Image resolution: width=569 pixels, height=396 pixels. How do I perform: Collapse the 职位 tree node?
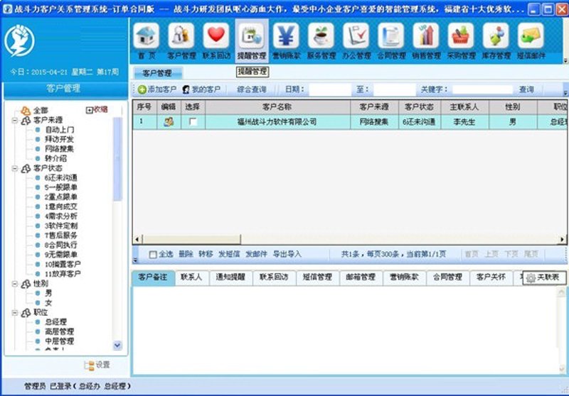click(15, 313)
